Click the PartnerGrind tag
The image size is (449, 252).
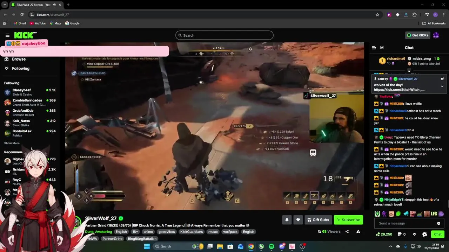(113, 239)
